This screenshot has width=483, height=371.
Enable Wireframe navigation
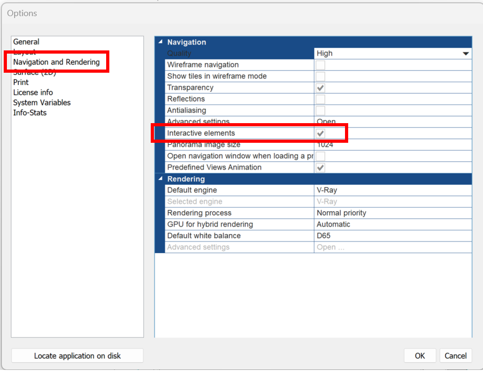(320, 64)
